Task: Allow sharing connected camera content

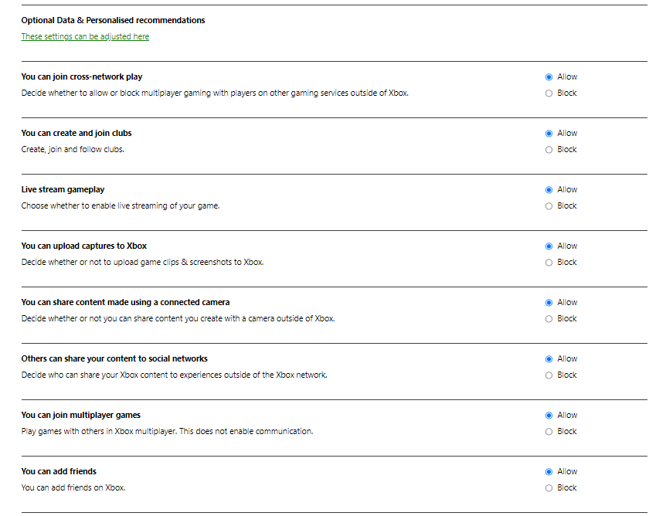Action: [x=549, y=302]
